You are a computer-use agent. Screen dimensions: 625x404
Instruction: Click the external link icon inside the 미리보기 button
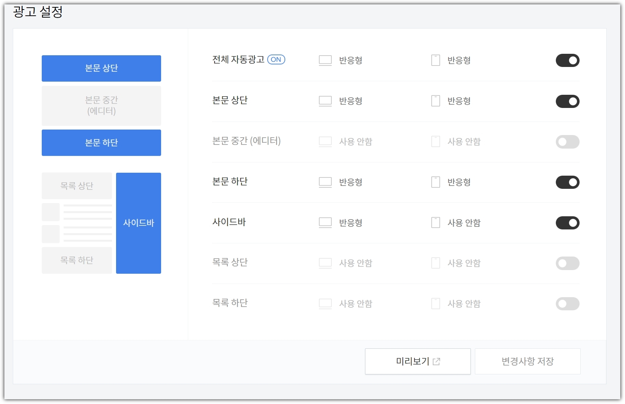click(x=436, y=361)
